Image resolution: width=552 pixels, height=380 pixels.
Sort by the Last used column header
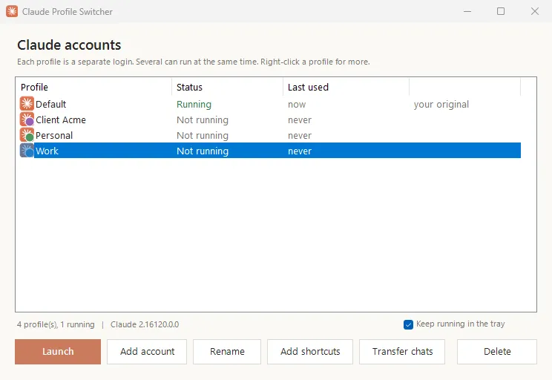346,87
